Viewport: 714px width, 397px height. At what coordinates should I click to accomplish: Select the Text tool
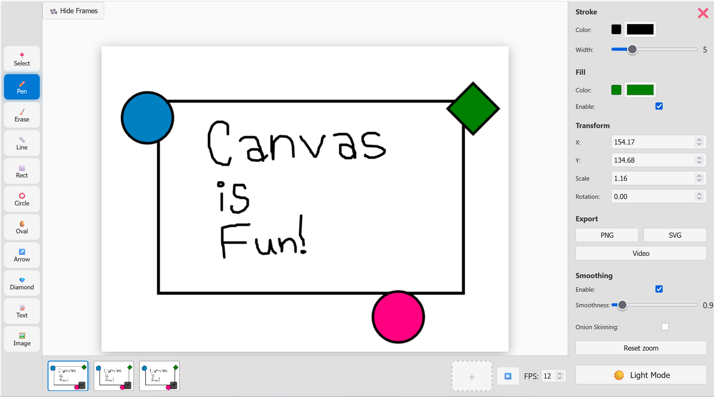[x=22, y=311]
